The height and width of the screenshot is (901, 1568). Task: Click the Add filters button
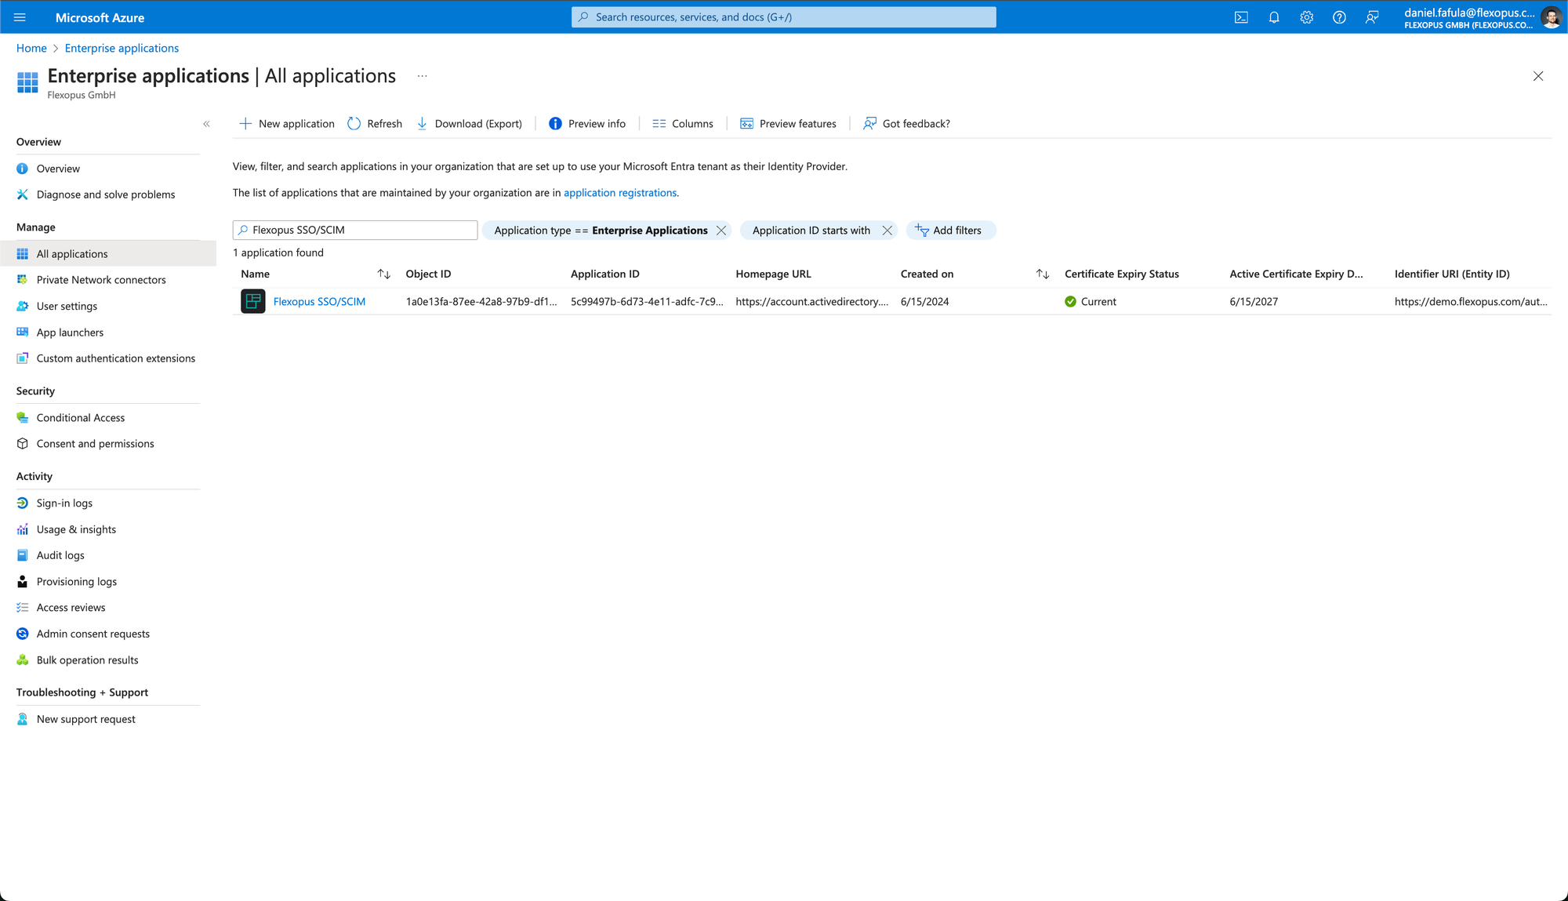(949, 231)
